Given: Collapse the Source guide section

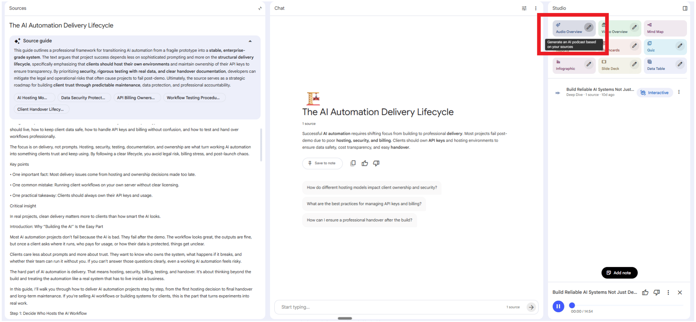Looking at the screenshot, I should point(250,41).
